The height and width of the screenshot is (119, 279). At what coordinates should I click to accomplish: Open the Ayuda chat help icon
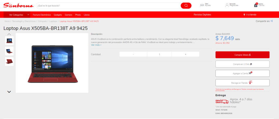point(202,5)
